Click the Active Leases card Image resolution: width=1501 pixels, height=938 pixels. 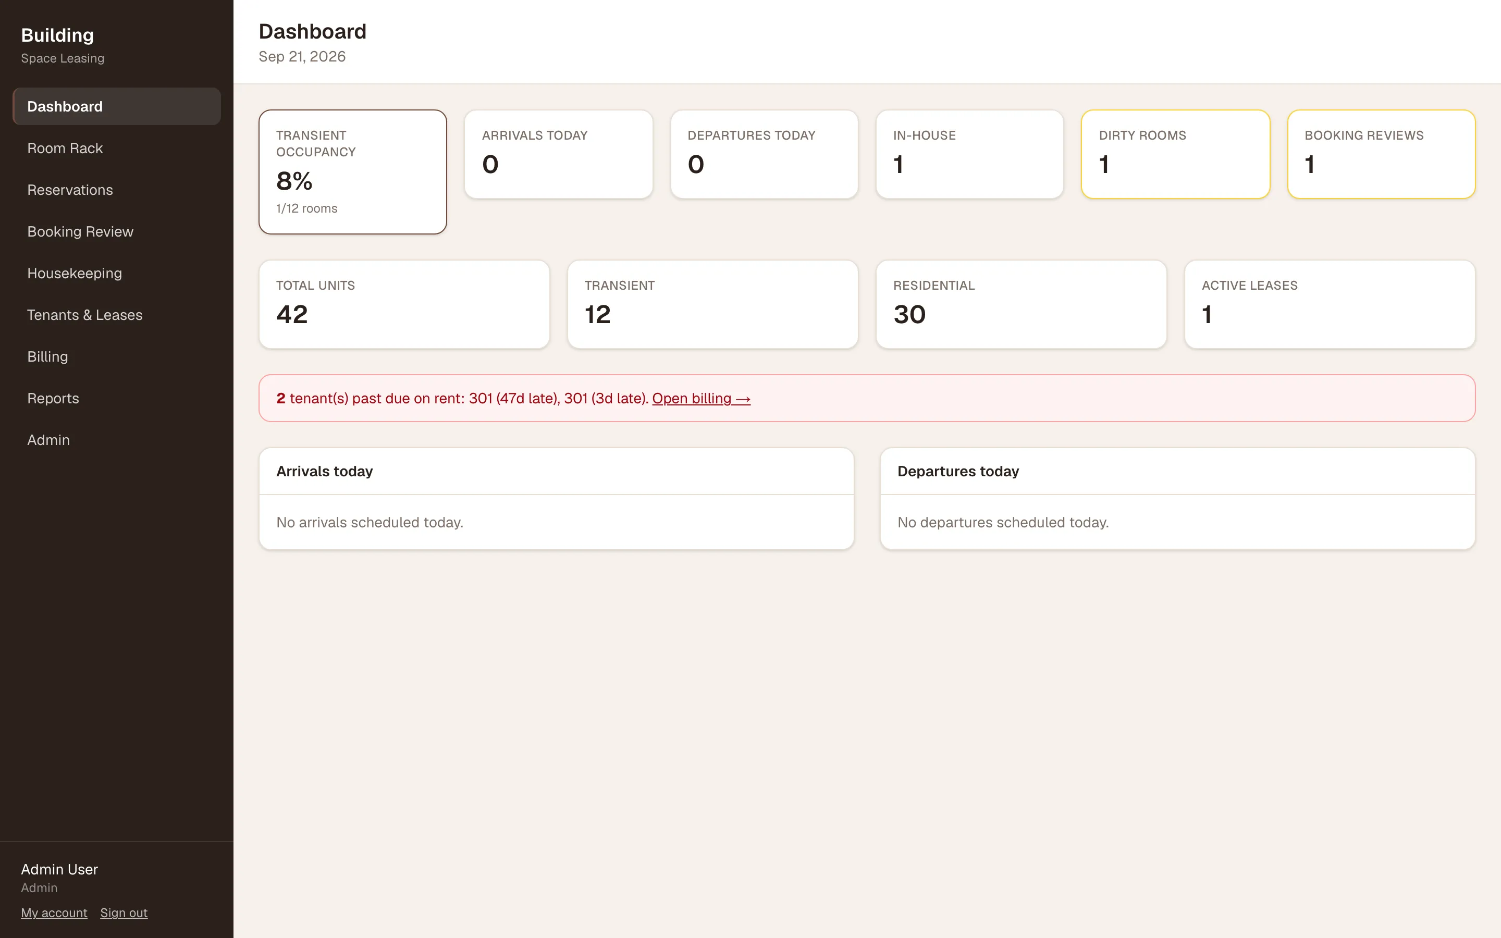pyautogui.click(x=1330, y=305)
